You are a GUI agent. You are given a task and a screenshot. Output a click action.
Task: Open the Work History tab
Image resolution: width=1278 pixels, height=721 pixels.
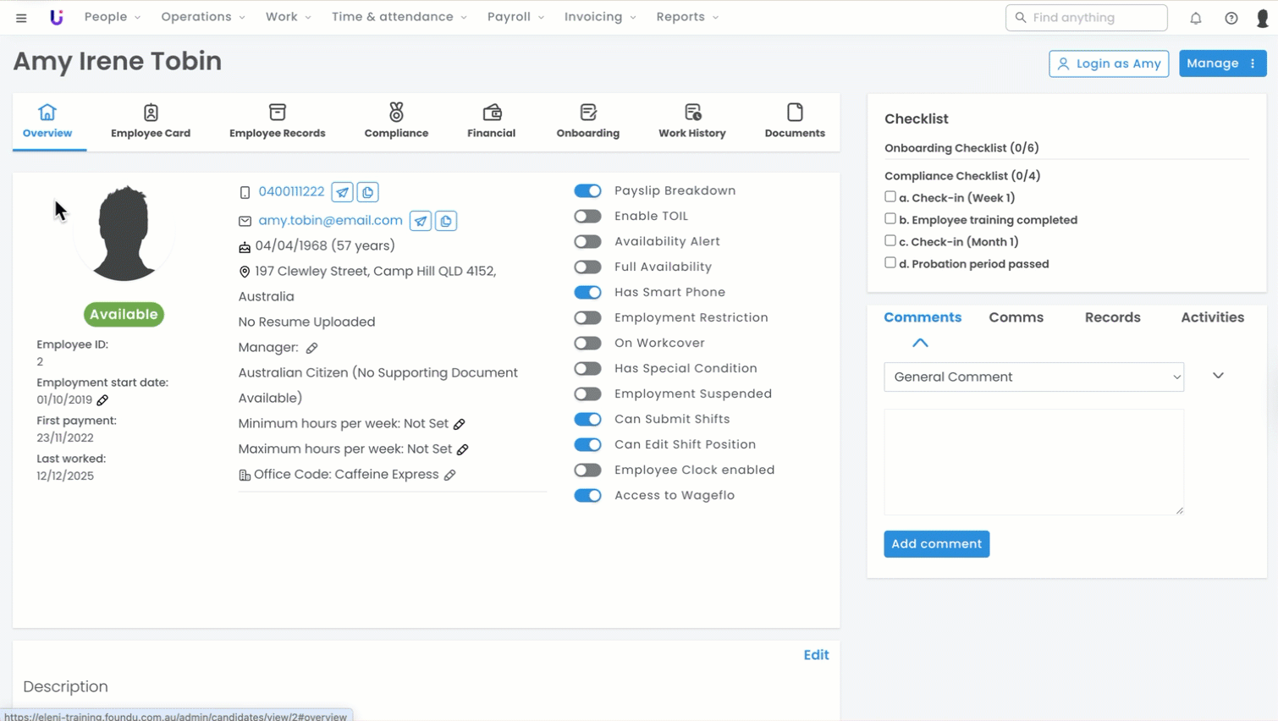[691, 121]
